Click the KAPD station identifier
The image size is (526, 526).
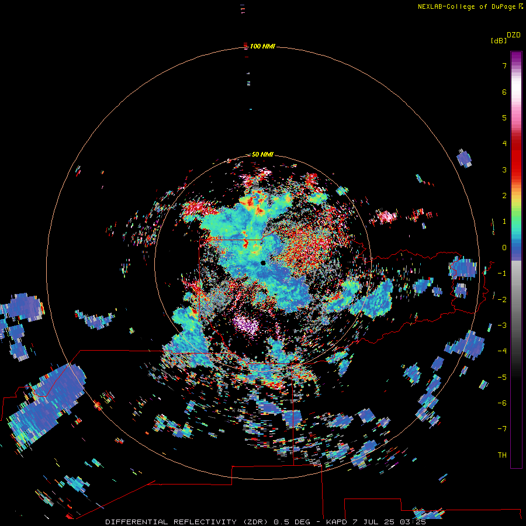(337, 522)
